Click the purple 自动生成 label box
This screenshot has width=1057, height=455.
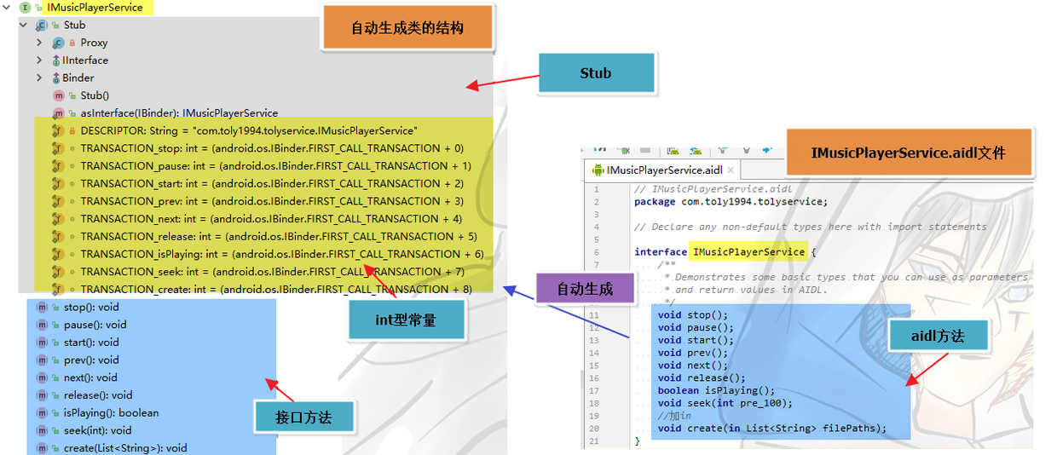click(x=585, y=290)
